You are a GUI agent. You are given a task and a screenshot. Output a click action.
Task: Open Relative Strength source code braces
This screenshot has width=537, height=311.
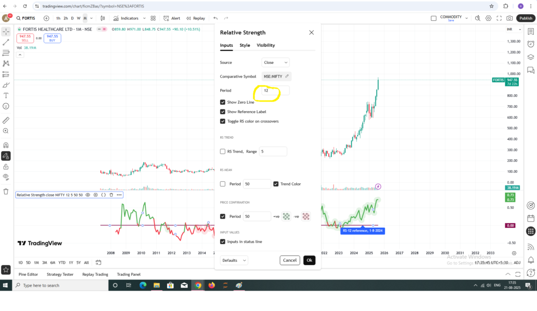pyautogui.click(x=103, y=195)
